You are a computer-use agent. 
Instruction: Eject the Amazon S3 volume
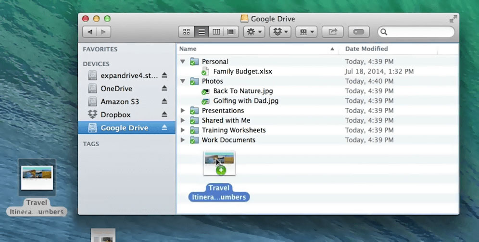tap(164, 102)
